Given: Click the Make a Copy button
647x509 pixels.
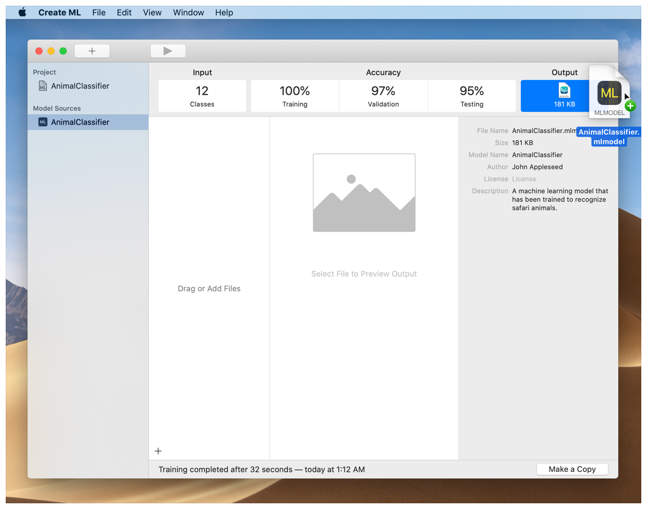Looking at the screenshot, I should (x=572, y=469).
